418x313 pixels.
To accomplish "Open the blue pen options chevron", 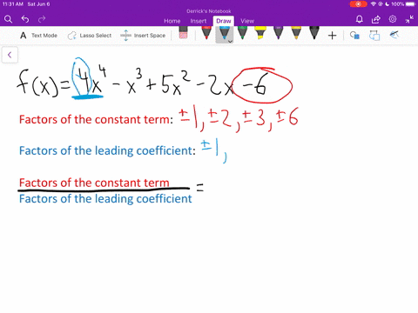I will [230, 42].
